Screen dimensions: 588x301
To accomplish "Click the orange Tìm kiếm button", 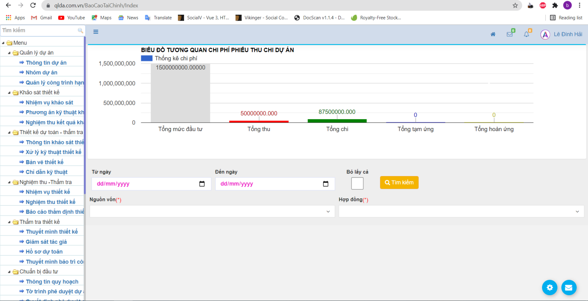I will coord(399,183).
